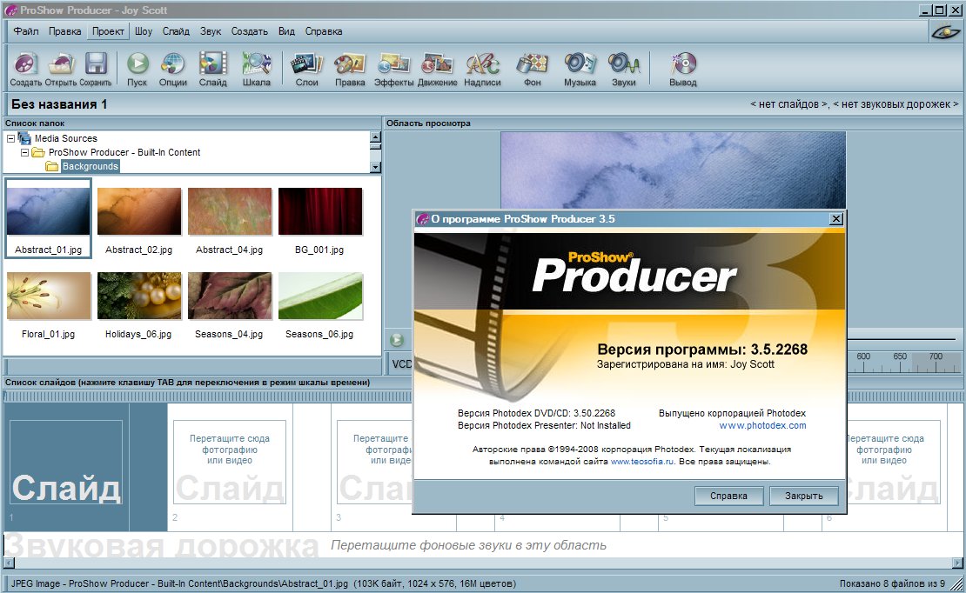The image size is (966, 593).
Task: Open the Опции toolbar icon
Action: point(172,70)
